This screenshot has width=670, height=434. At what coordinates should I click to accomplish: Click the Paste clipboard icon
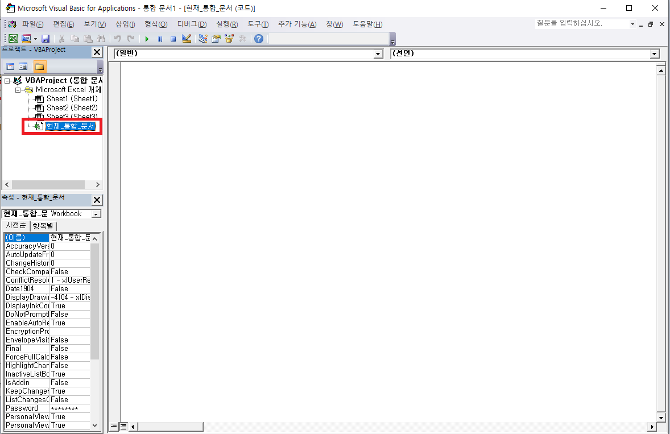coord(88,39)
